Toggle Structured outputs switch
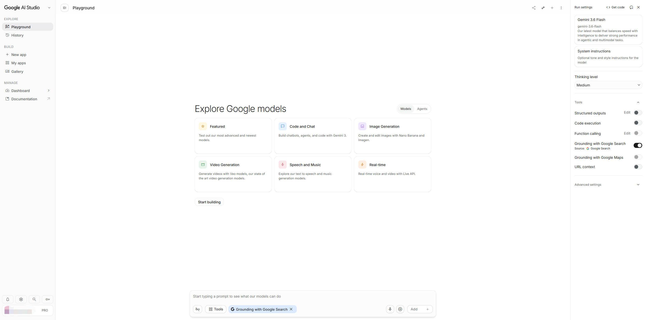 tap(637, 113)
